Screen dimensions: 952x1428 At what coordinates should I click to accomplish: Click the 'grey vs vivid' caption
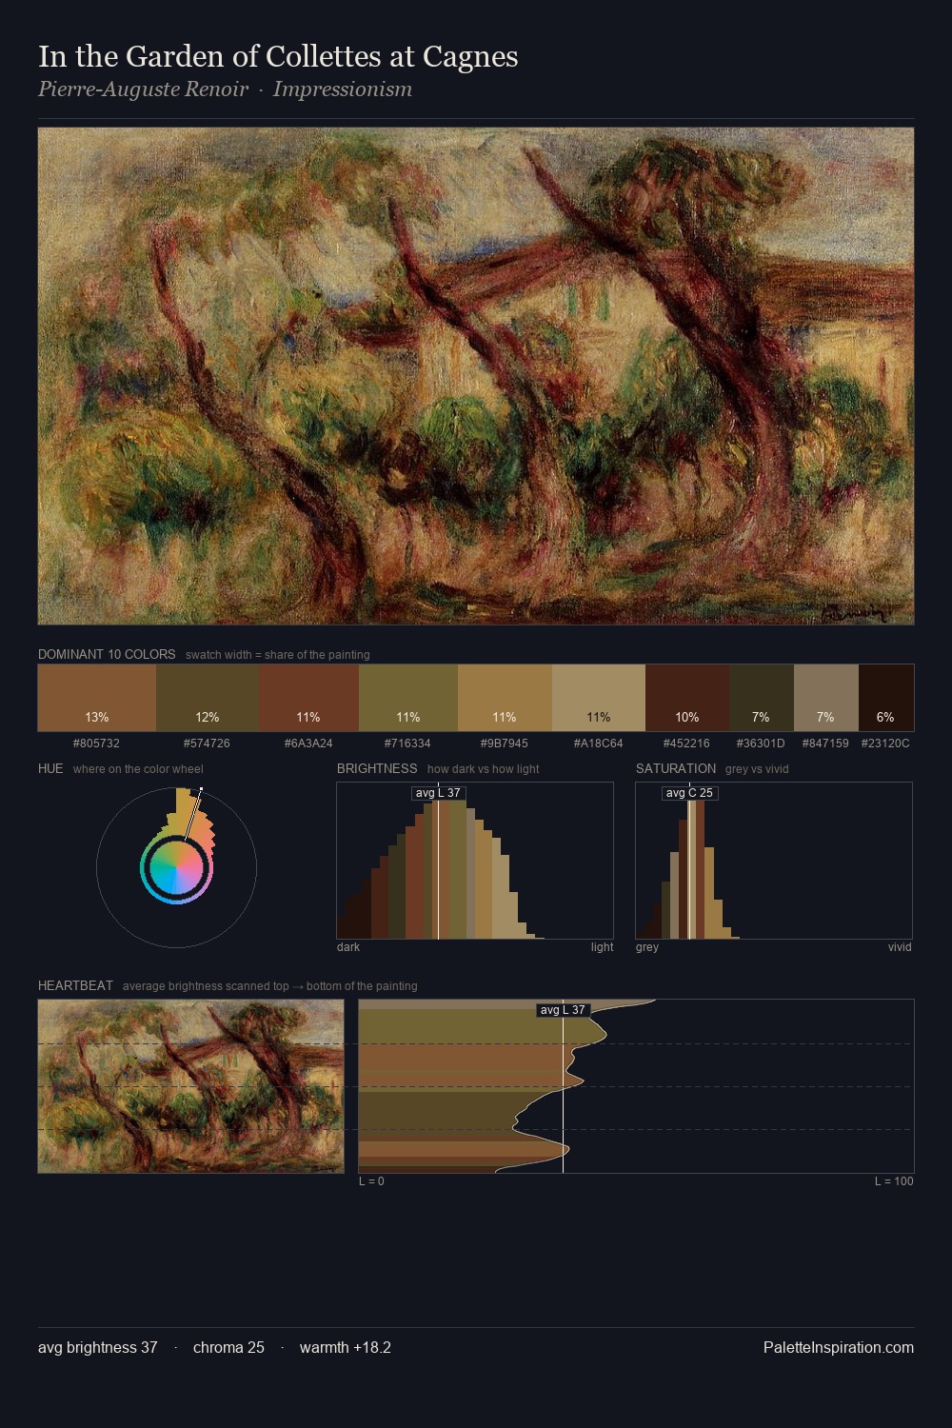click(757, 769)
